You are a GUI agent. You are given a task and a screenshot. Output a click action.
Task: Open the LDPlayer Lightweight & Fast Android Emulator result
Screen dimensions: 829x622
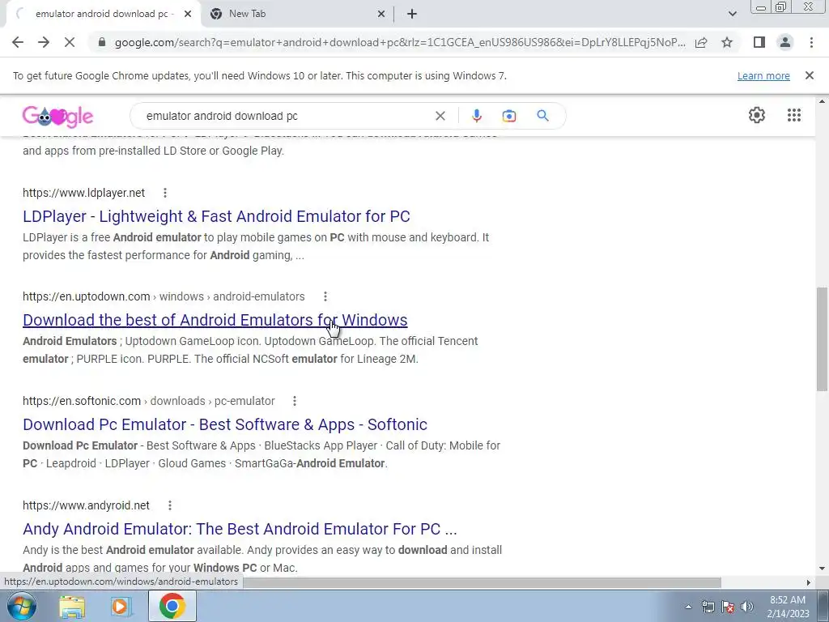(216, 216)
